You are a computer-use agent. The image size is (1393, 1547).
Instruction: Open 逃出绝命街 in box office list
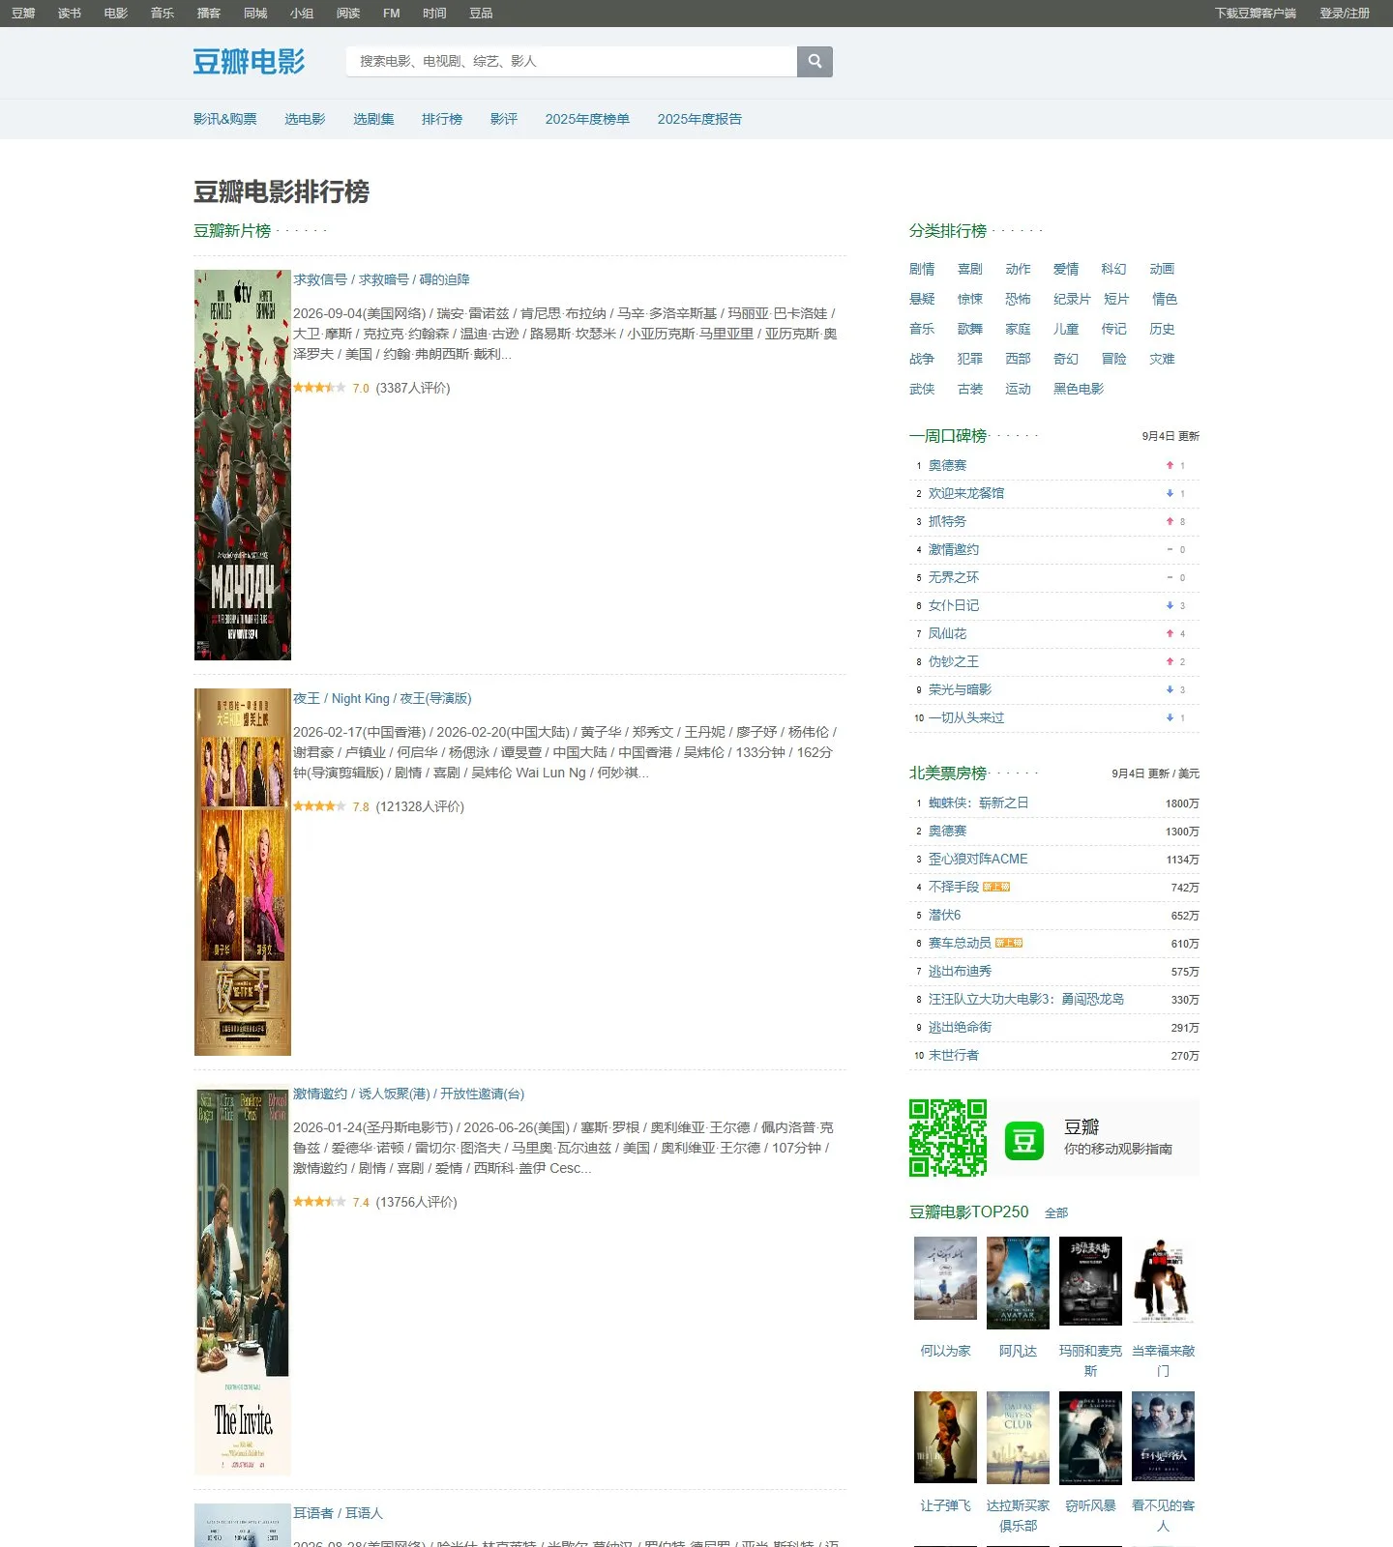tap(960, 1027)
